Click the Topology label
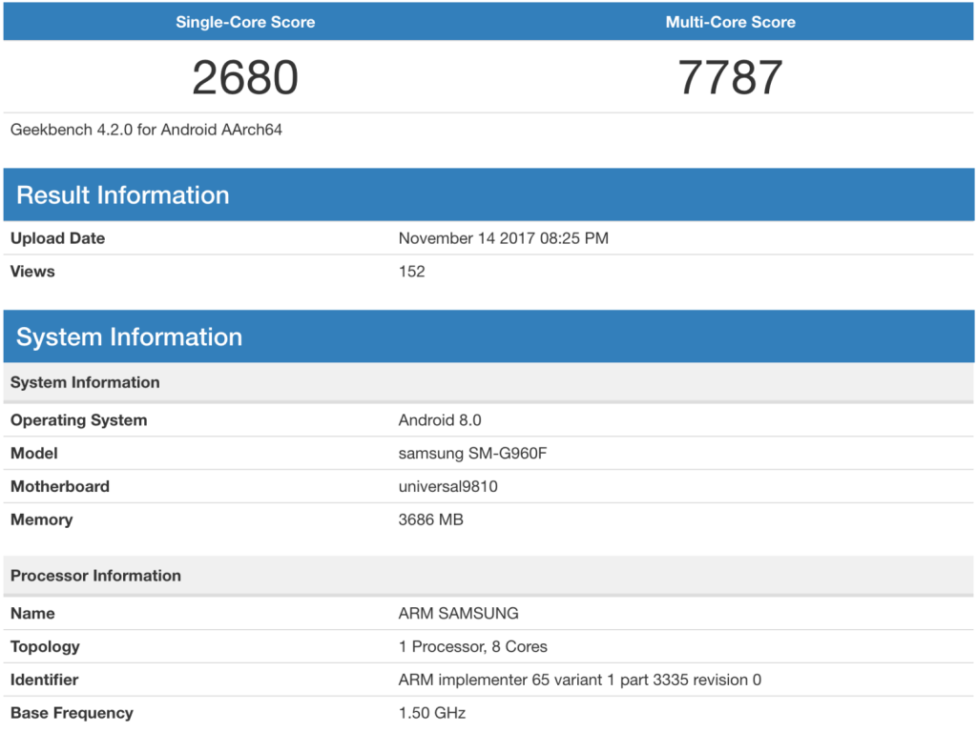The width and height of the screenshot is (977, 732). (x=45, y=647)
